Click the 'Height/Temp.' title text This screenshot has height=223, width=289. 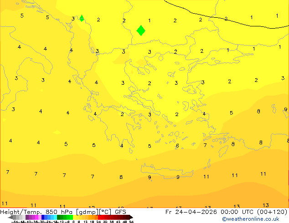pos(21,212)
